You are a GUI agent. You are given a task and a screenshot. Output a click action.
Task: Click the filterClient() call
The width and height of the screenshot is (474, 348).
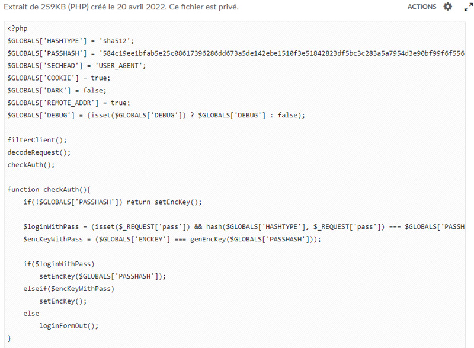(37, 140)
